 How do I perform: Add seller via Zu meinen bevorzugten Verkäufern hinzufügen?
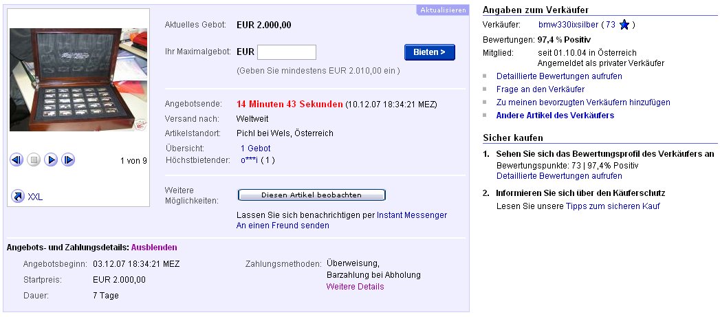(x=583, y=102)
